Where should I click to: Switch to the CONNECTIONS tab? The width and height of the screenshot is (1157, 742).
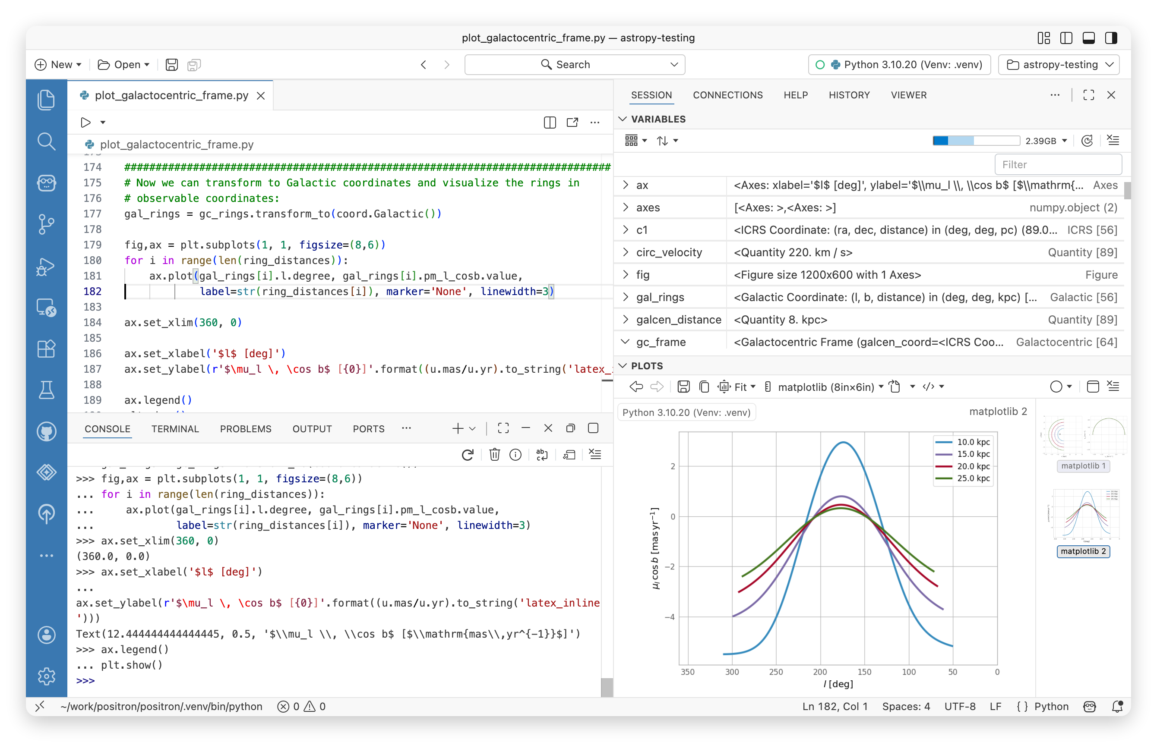click(x=727, y=95)
